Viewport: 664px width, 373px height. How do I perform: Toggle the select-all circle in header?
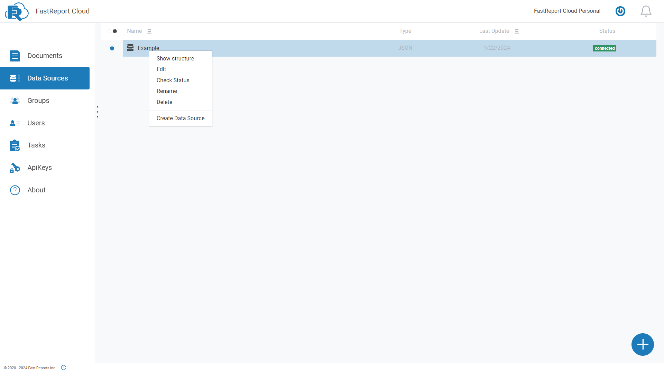[110, 31]
